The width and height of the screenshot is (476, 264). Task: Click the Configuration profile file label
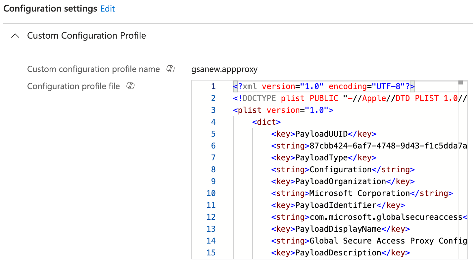point(73,86)
